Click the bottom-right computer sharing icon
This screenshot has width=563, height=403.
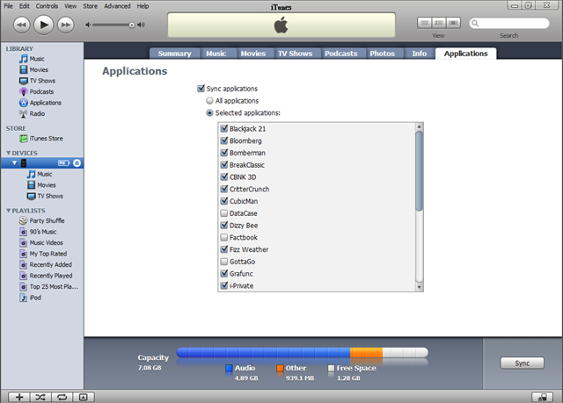(542, 397)
